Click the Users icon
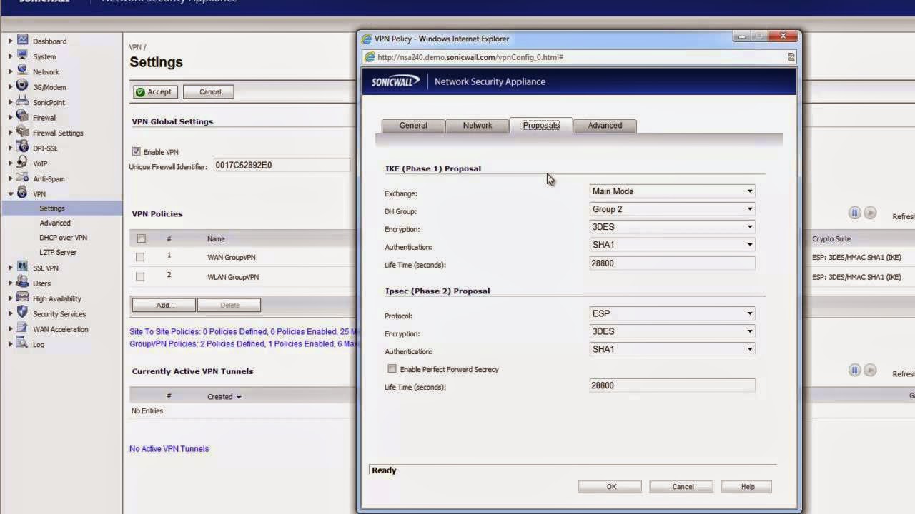The image size is (915, 514). tap(22, 283)
